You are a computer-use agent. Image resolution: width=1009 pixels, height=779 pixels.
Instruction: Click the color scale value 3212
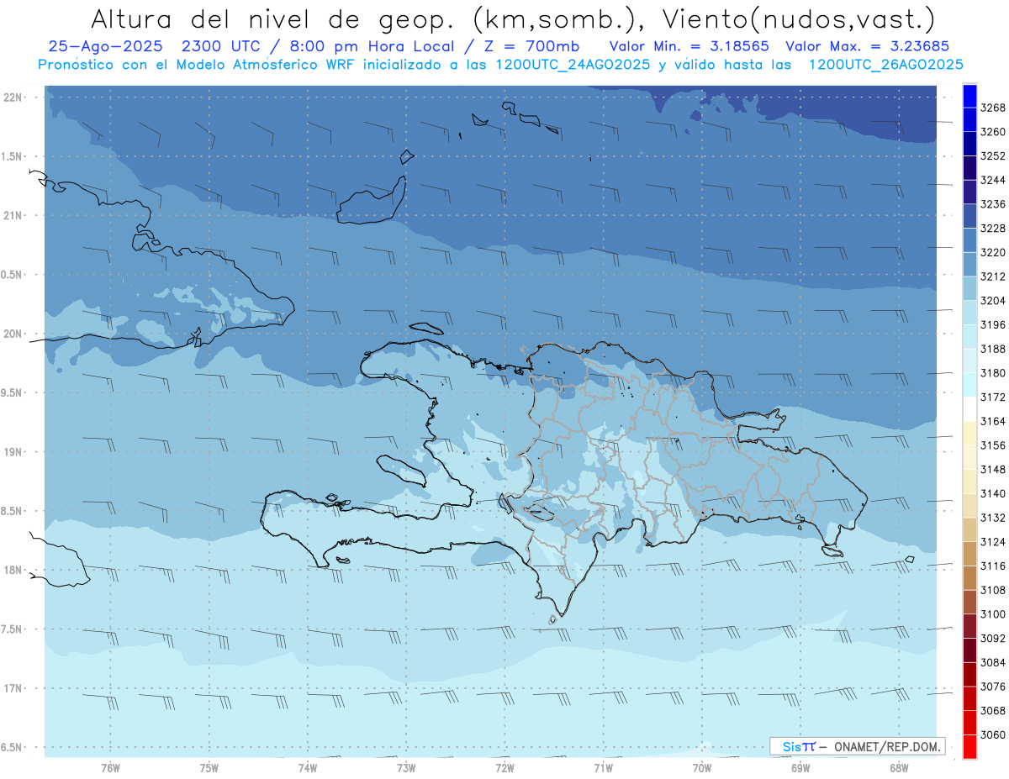pyautogui.click(x=993, y=276)
